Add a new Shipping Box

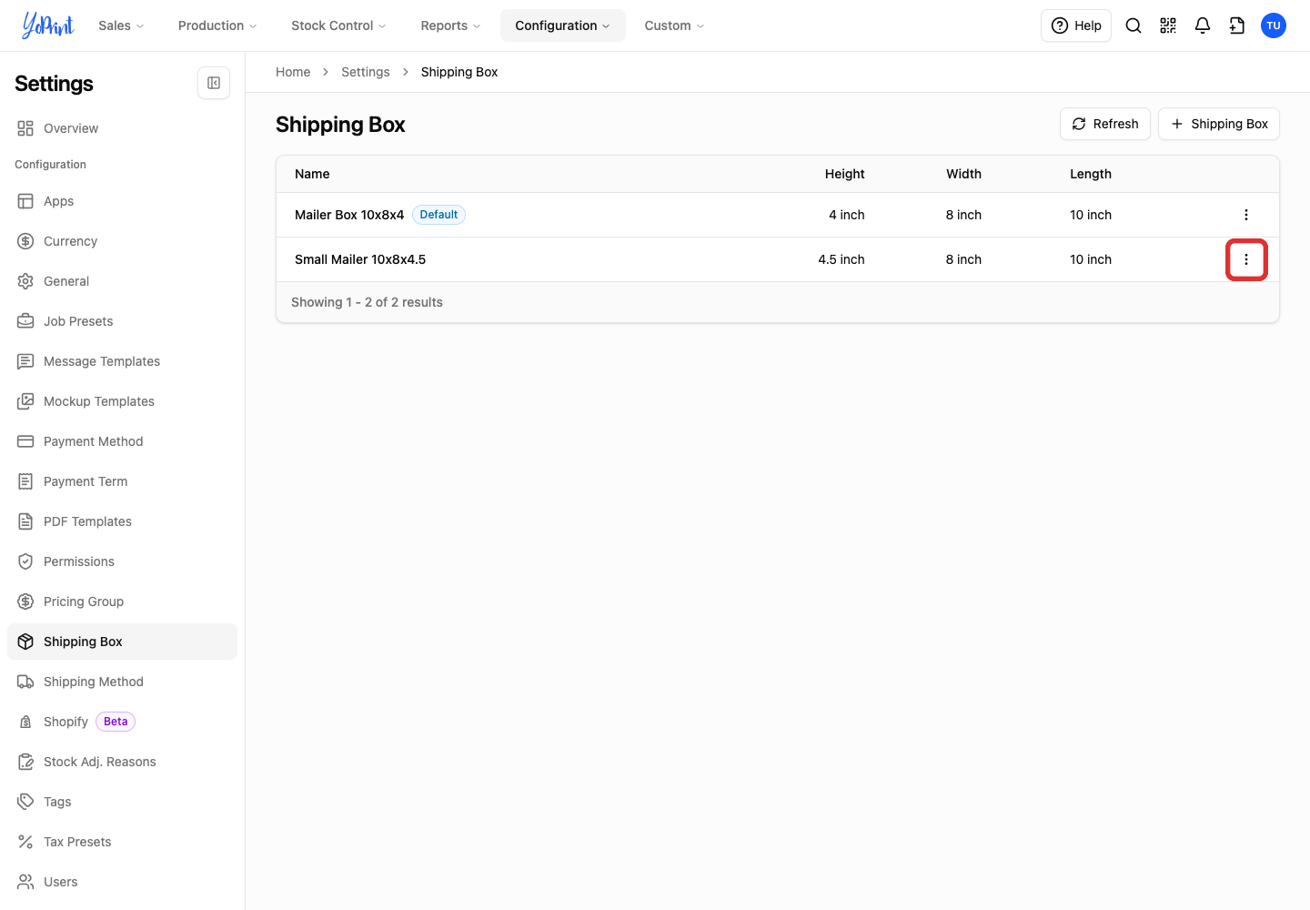click(1219, 124)
